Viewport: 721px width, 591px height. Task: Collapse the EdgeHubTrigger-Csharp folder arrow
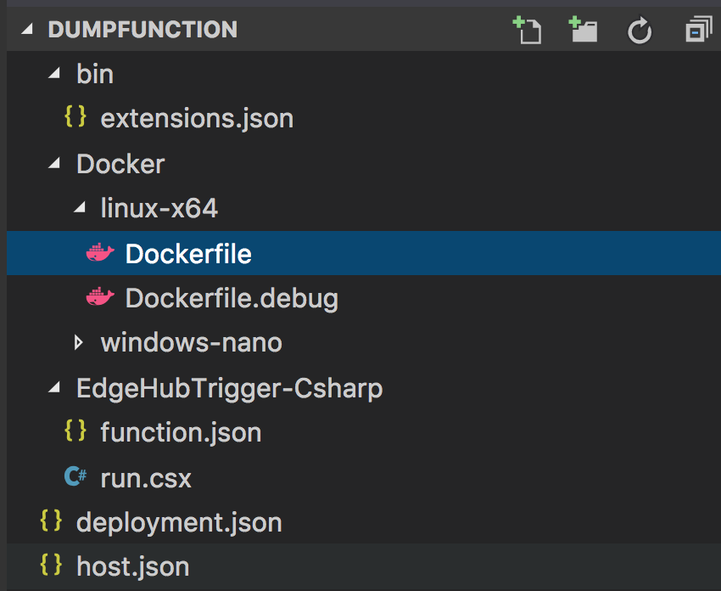tap(54, 387)
